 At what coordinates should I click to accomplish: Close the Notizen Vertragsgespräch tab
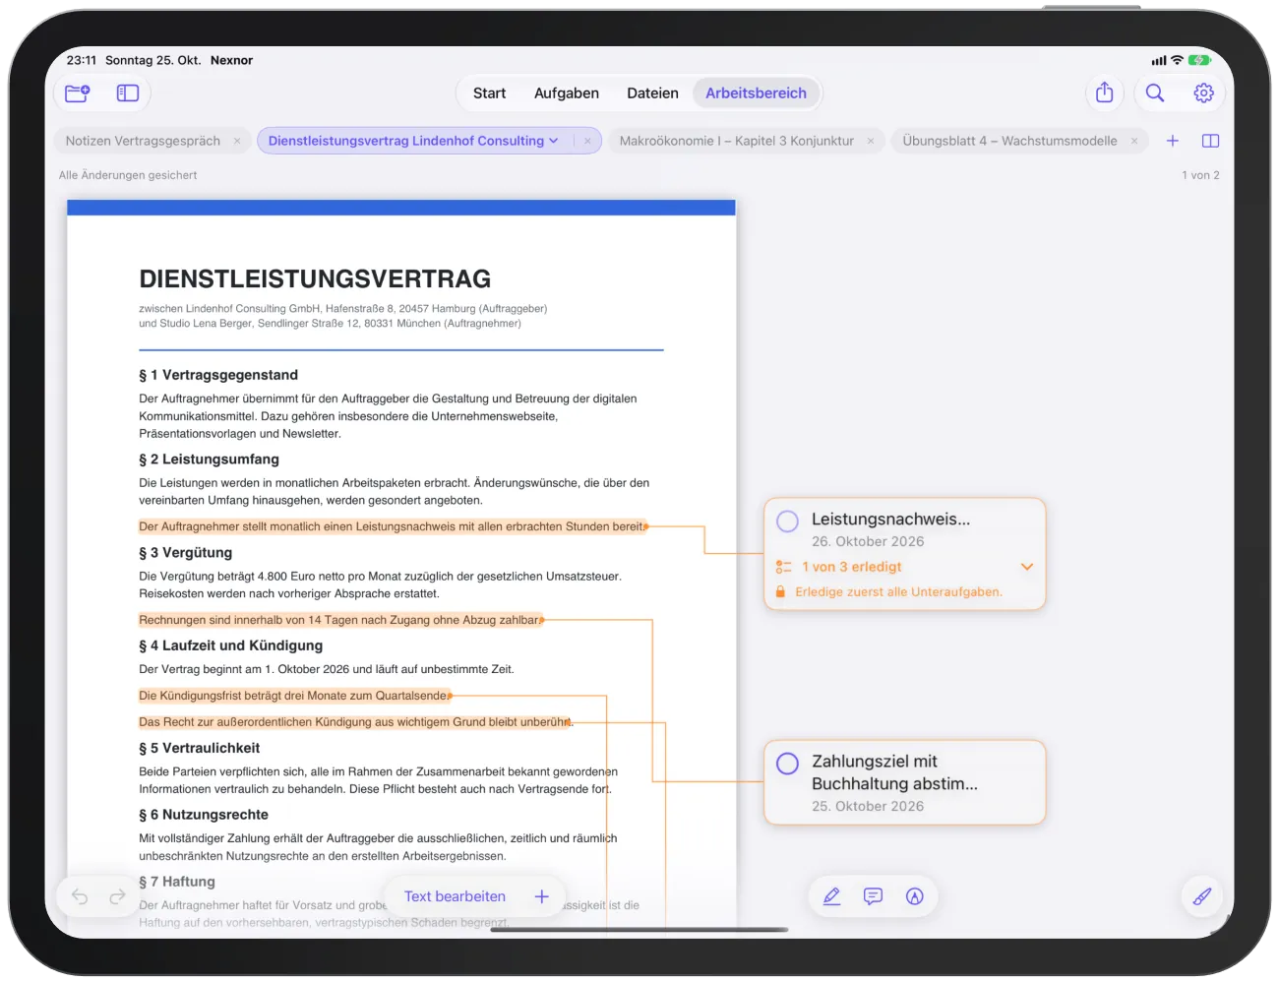coord(237,141)
